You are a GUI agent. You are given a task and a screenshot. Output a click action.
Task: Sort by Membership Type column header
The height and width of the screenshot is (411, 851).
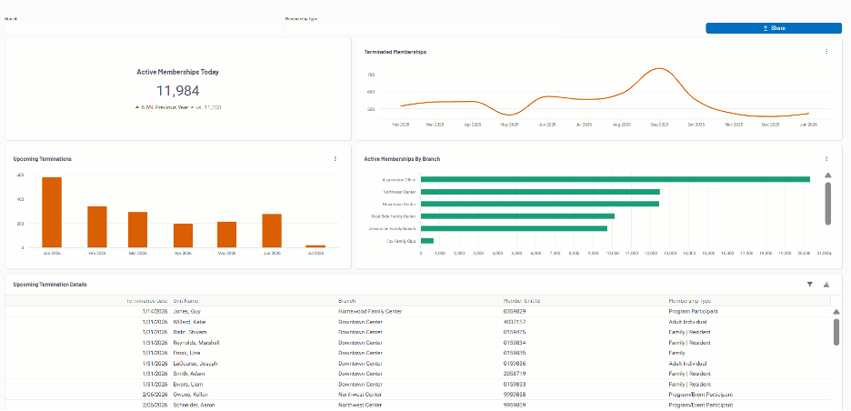(x=689, y=300)
